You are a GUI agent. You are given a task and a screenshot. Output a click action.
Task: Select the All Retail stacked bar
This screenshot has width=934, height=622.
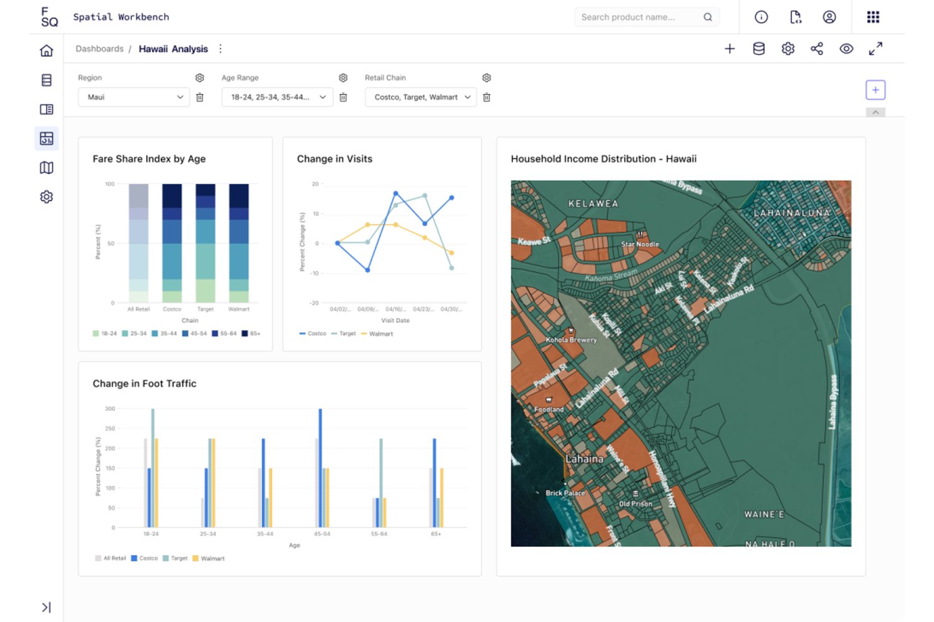(x=138, y=243)
